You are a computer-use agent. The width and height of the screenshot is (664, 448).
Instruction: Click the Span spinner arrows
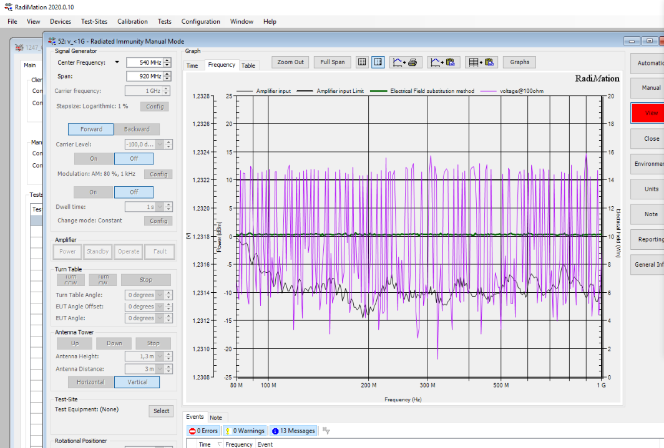coord(167,76)
